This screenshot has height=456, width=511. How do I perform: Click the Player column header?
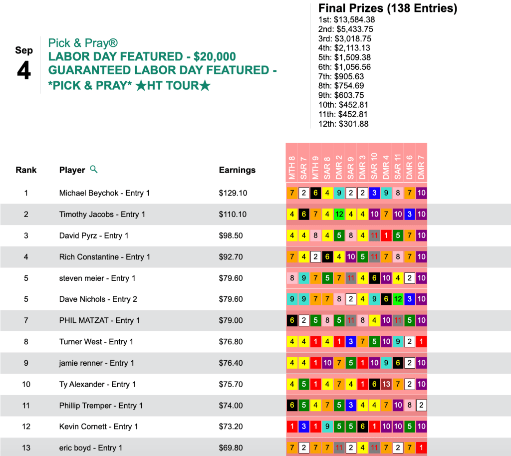click(x=72, y=170)
